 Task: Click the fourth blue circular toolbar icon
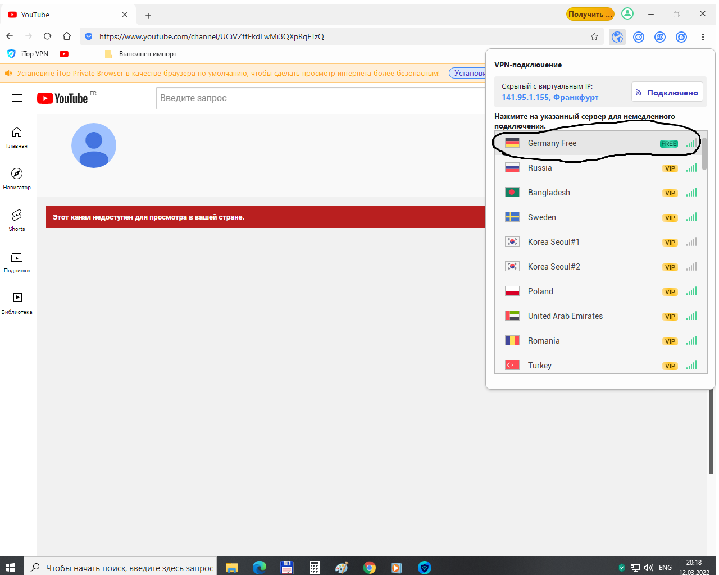tap(681, 37)
